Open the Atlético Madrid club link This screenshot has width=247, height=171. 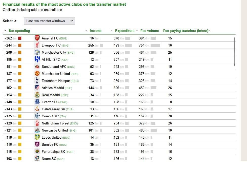[x=53, y=88]
